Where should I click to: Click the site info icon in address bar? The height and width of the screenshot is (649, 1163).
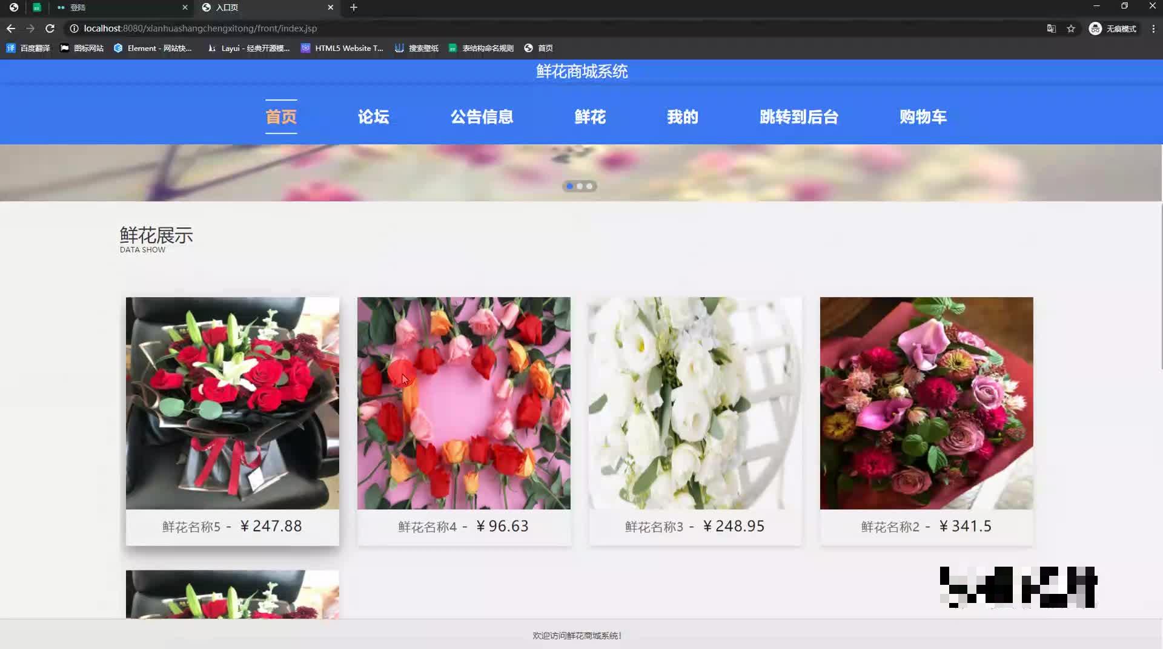(74, 28)
